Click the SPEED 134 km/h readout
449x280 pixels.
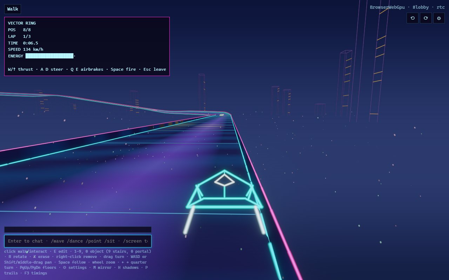26,49
